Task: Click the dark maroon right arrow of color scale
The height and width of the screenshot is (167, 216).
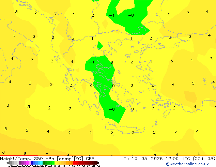Action: 98,163
